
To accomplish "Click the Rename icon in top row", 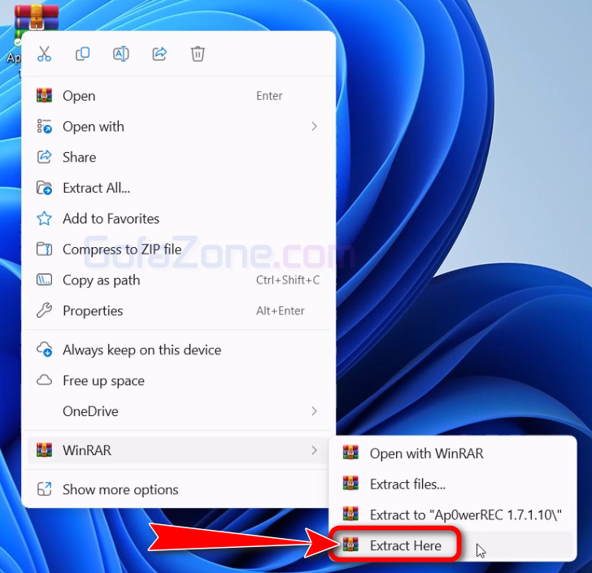I will [120, 54].
